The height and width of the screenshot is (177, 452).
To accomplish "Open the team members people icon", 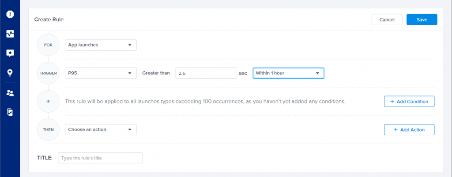I will click(10, 93).
